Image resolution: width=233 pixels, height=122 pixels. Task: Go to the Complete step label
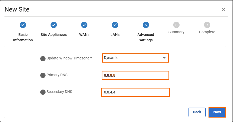click(207, 32)
